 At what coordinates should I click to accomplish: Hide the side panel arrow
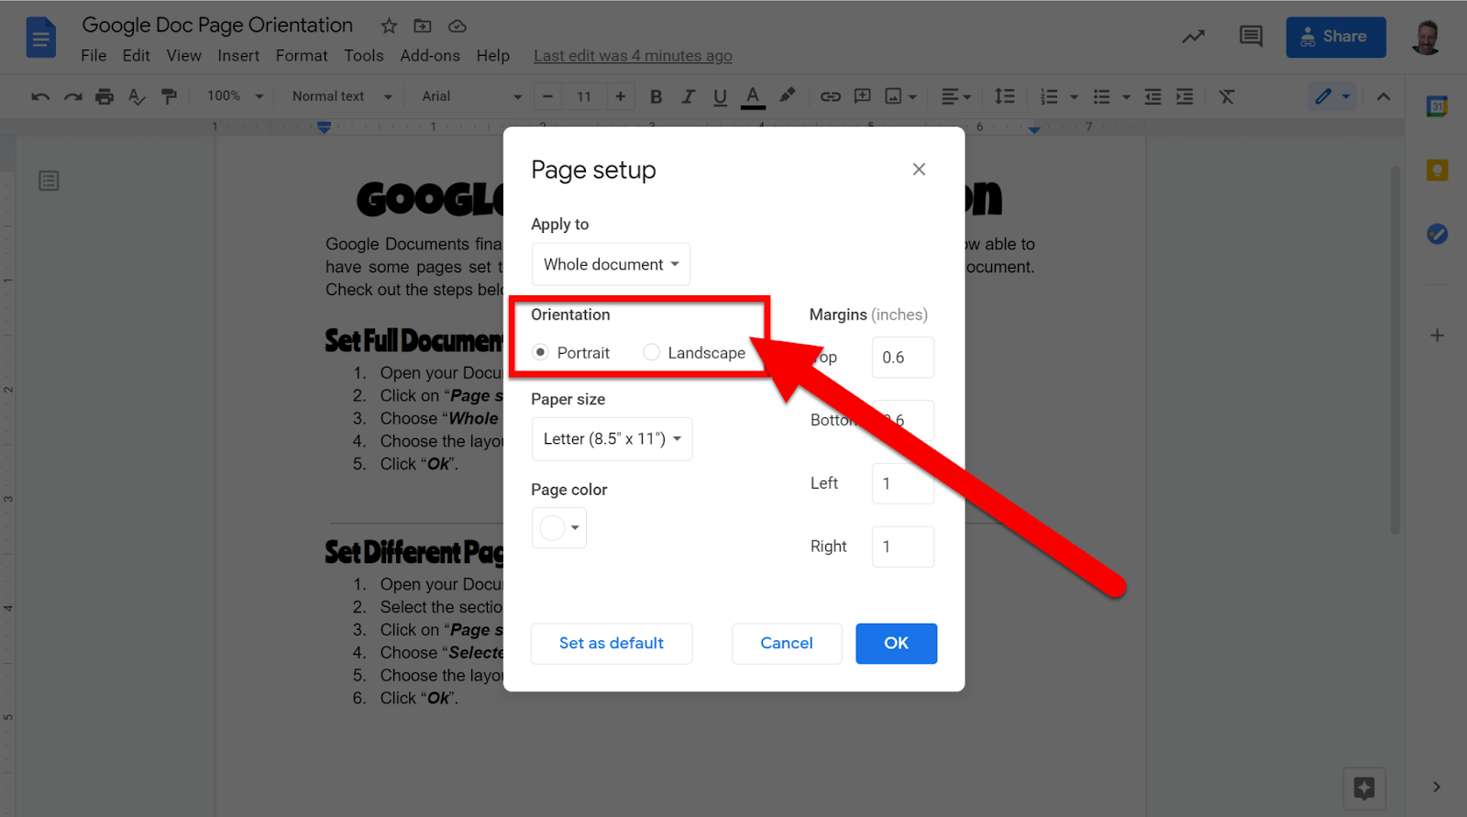tap(1437, 787)
